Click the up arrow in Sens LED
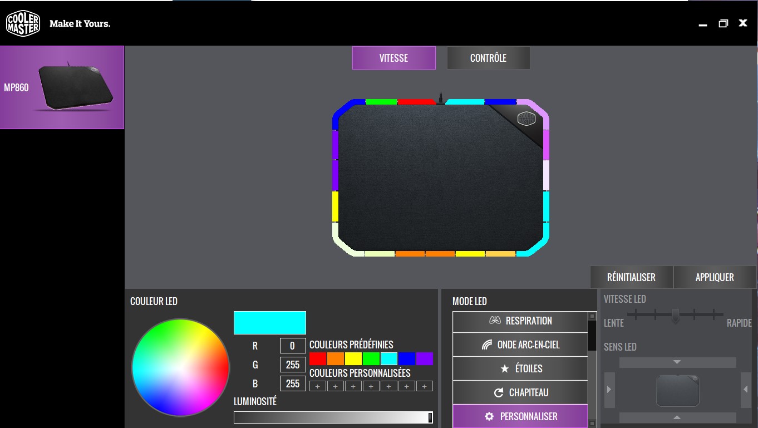Image resolution: width=758 pixels, height=428 pixels. 677,417
